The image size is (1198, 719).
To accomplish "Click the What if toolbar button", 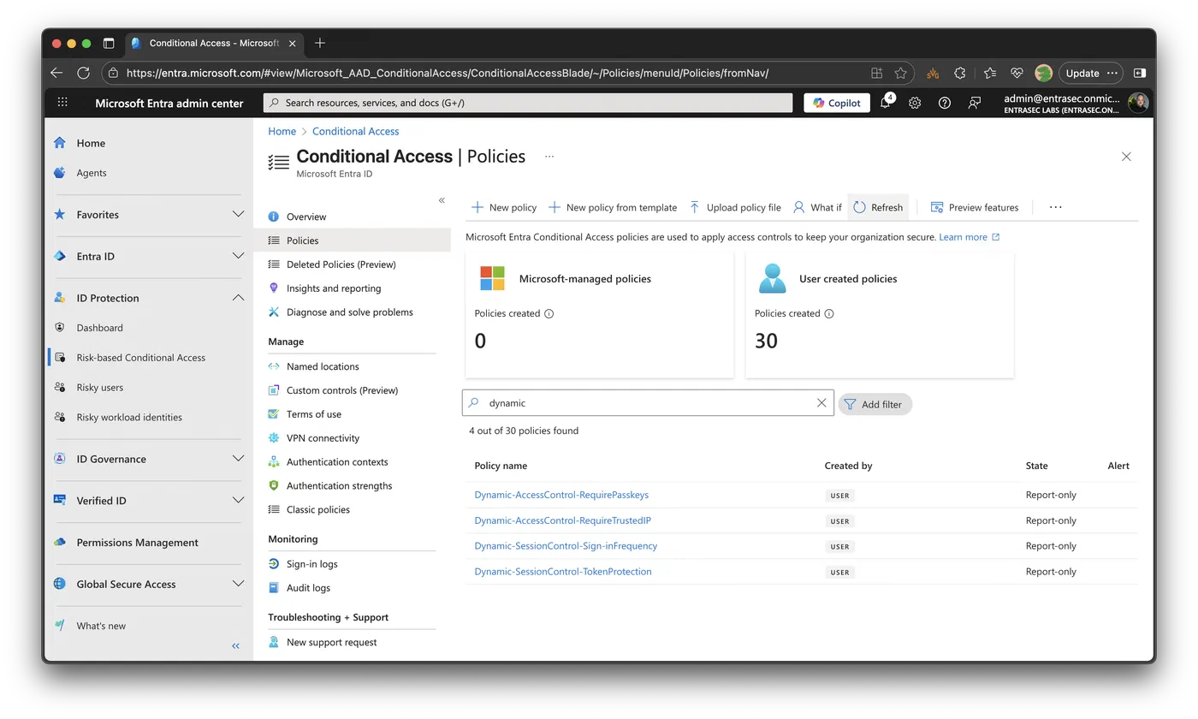I will coord(817,207).
